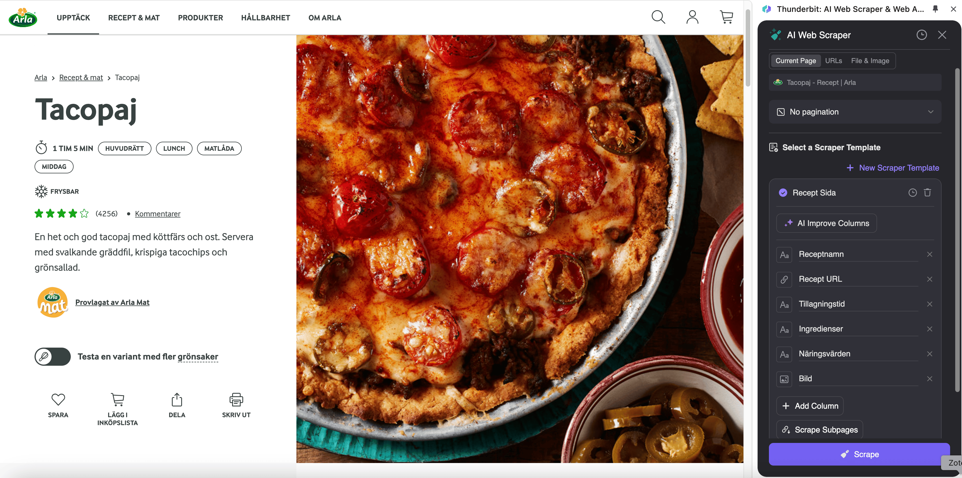
Task: Click the Arla logo
Action: coord(23,17)
